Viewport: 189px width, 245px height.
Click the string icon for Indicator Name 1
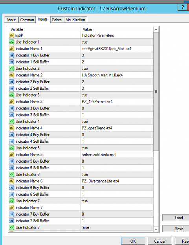[x=11, y=49]
